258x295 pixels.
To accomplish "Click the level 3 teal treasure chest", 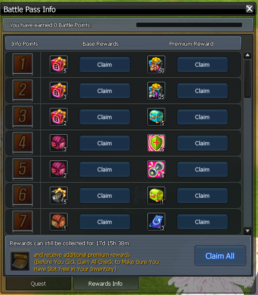I will [x=156, y=117].
